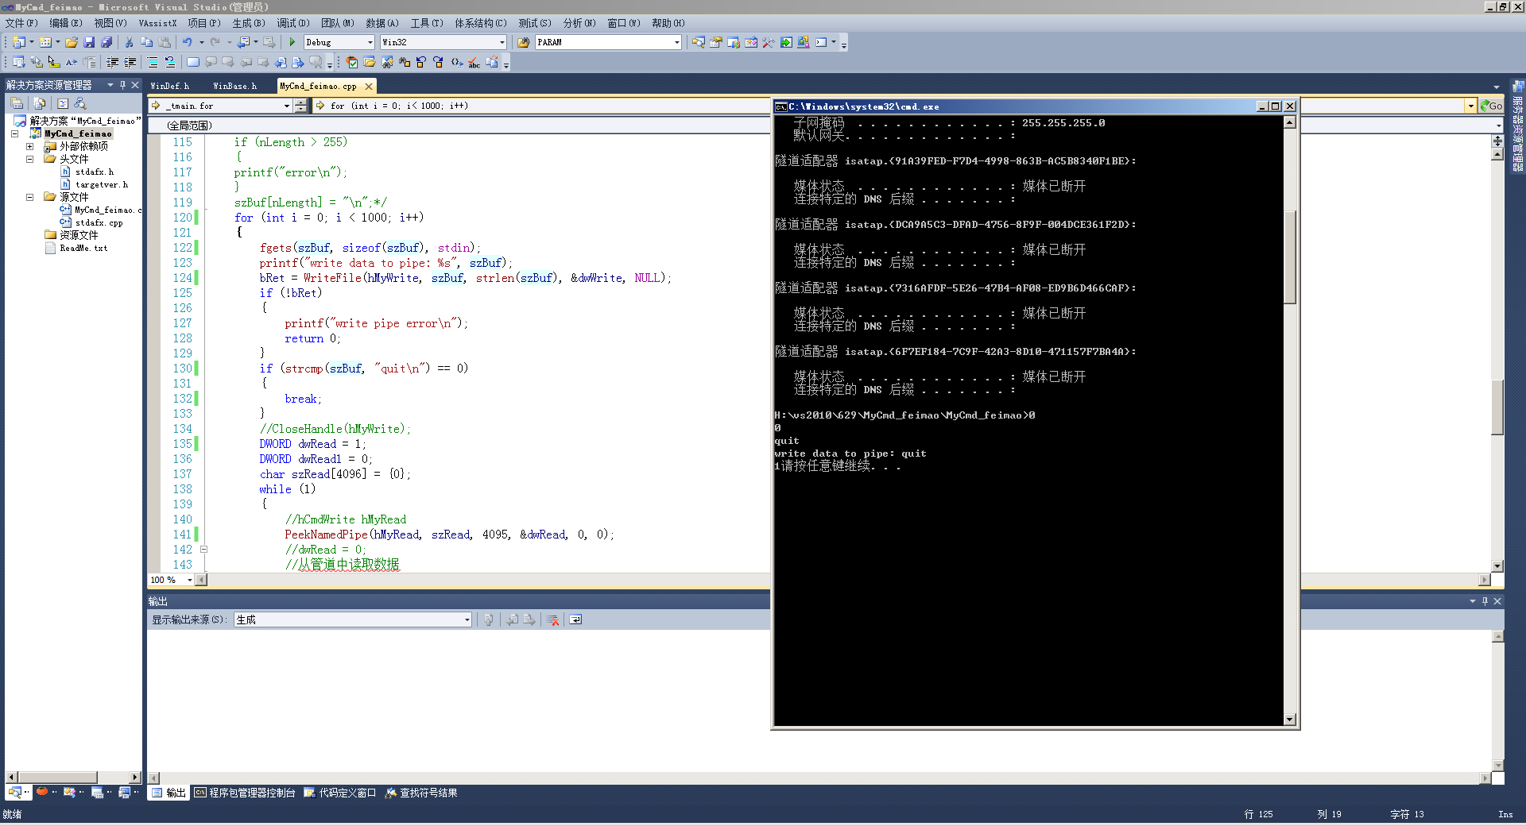Click View Code icon in Solution Explorer toolbar
Viewport: 1526px width, 826px height.
click(63, 103)
